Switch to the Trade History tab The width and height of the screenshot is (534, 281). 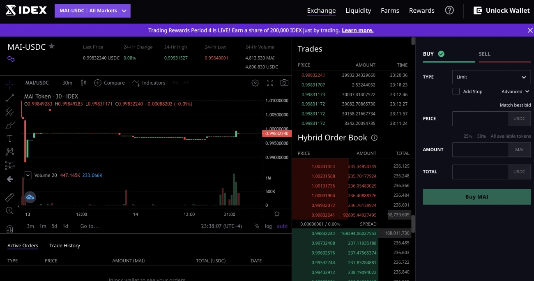[64, 246]
